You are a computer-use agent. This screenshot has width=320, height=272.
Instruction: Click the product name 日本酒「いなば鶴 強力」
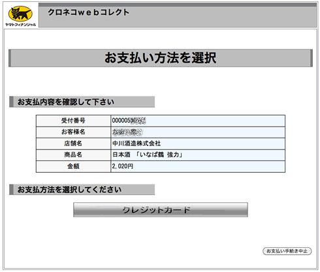tap(148, 155)
